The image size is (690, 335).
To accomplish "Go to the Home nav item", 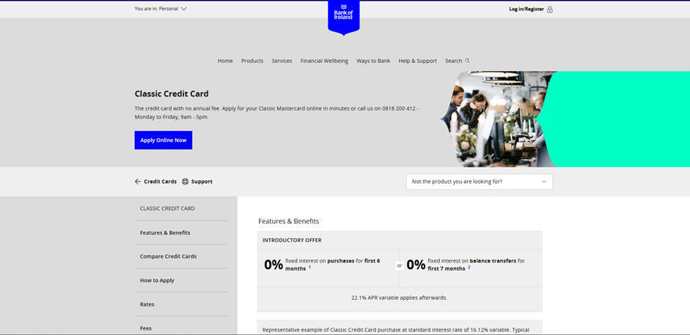I will (x=225, y=61).
